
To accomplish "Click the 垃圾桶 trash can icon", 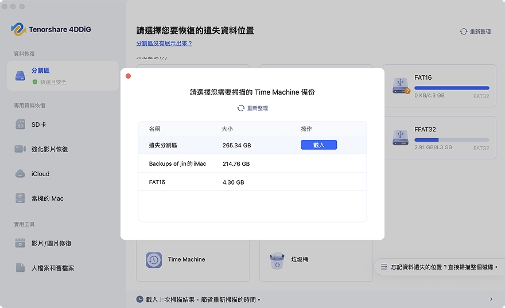I will [x=277, y=261].
